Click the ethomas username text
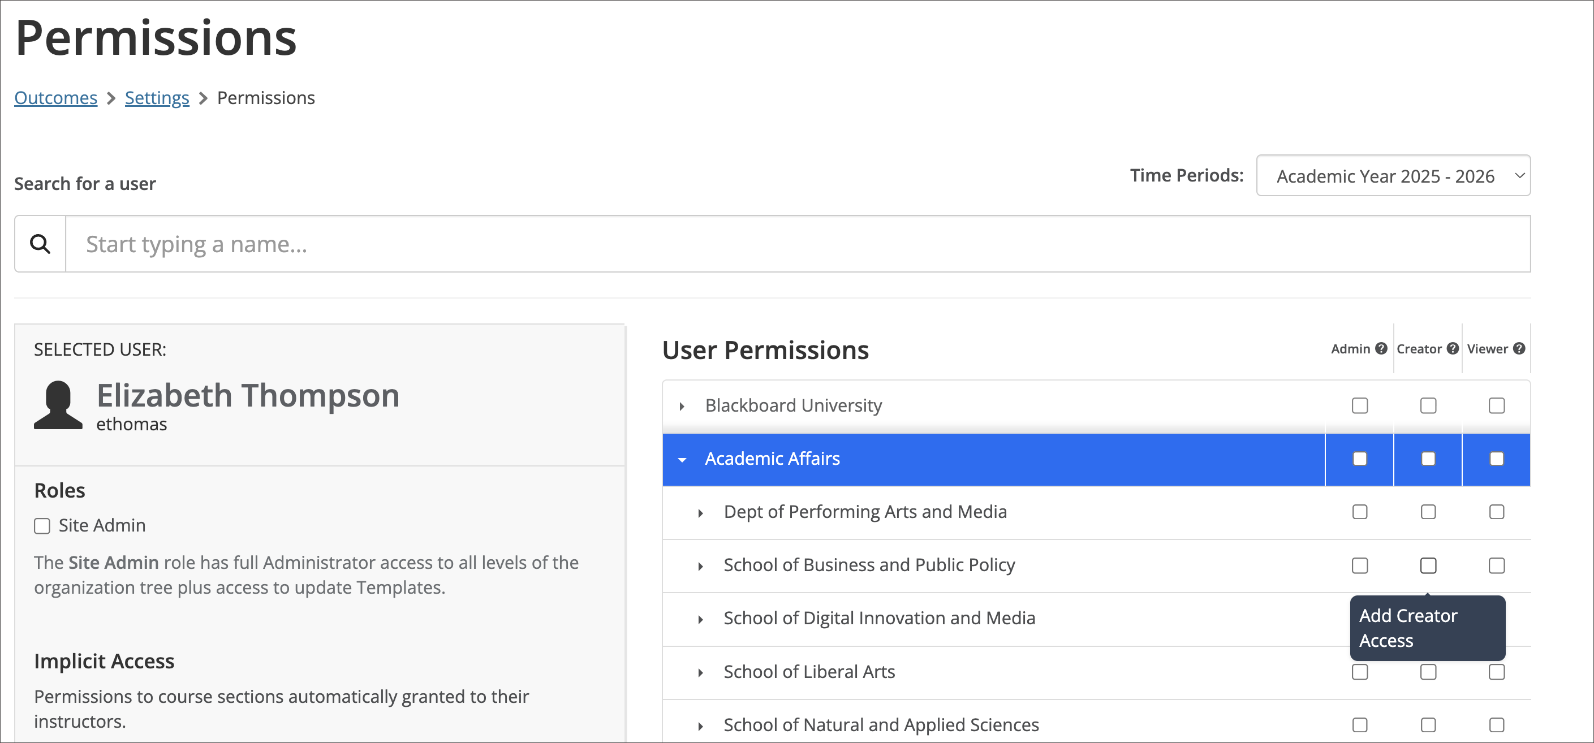 pyautogui.click(x=131, y=424)
